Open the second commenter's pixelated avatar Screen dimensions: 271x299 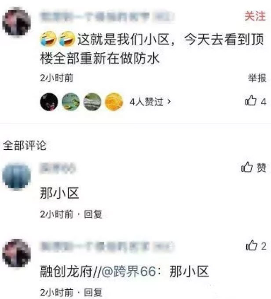click(x=17, y=253)
